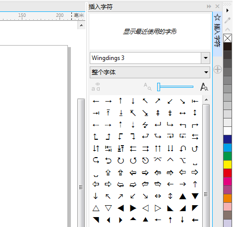The height and width of the screenshot is (227, 233).
Task: Select the first outlined left block arrow in row seven
Action: pos(133,172)
